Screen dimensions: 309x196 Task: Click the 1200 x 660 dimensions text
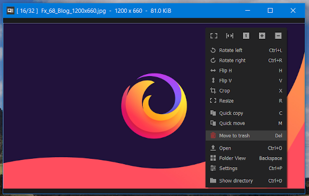[x=128, y=11]
